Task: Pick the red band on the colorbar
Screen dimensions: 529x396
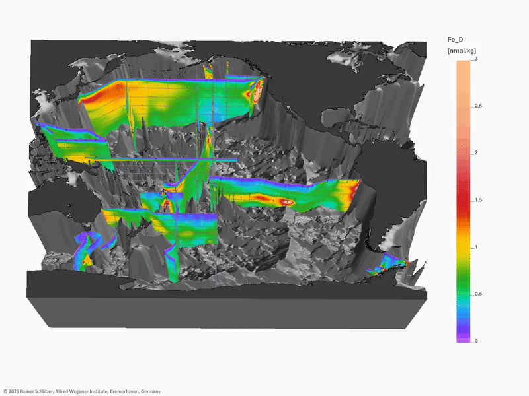Action: (x=462, y=205)
